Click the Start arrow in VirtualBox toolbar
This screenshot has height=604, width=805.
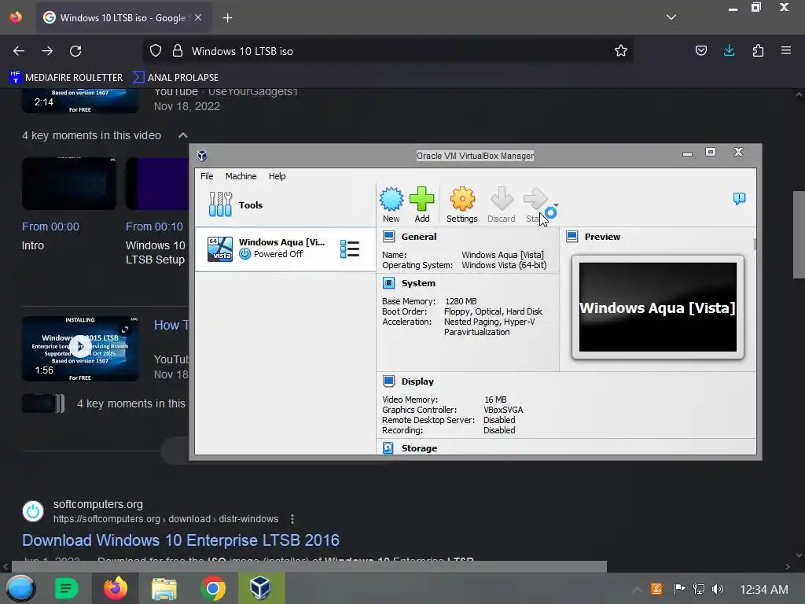pyautogui.click(x=535, y=199)
